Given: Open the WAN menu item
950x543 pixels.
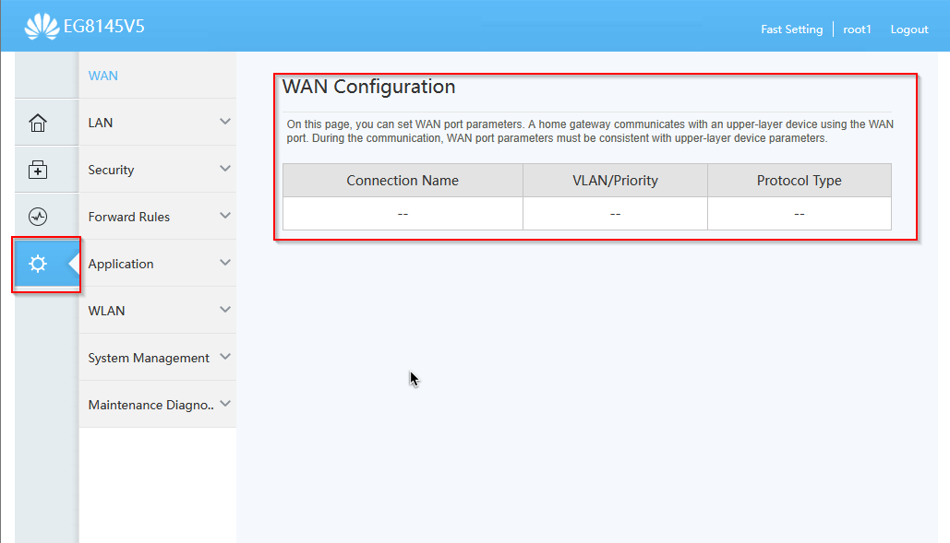Looking at the screenshot, I should coord(158,76).
